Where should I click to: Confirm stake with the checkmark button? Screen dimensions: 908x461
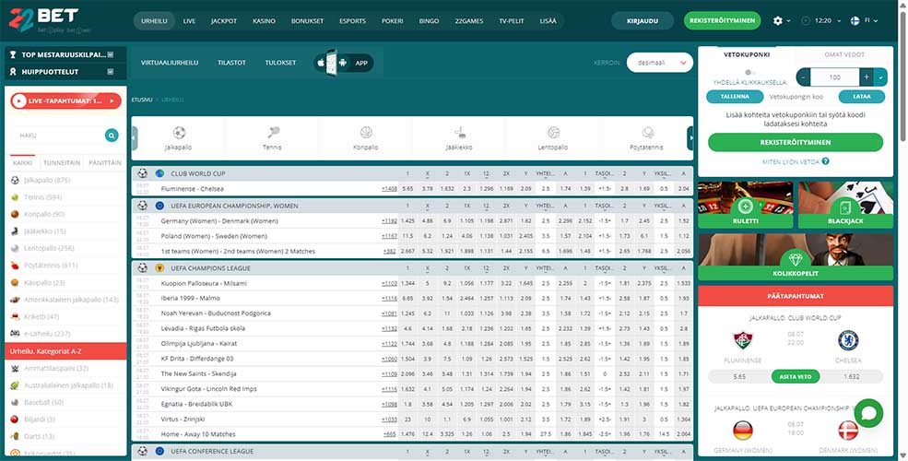coord(880,77)
